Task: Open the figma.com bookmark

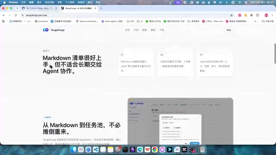Action: pos(87,21)
